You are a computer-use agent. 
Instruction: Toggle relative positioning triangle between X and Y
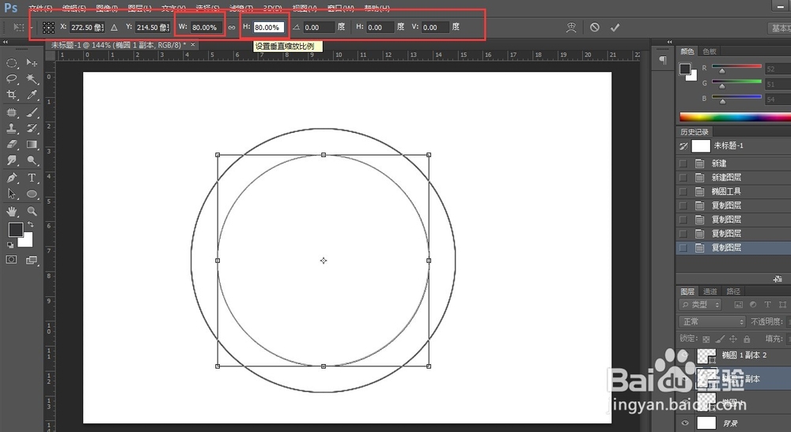pyautogui.click(x=114, y=28)
